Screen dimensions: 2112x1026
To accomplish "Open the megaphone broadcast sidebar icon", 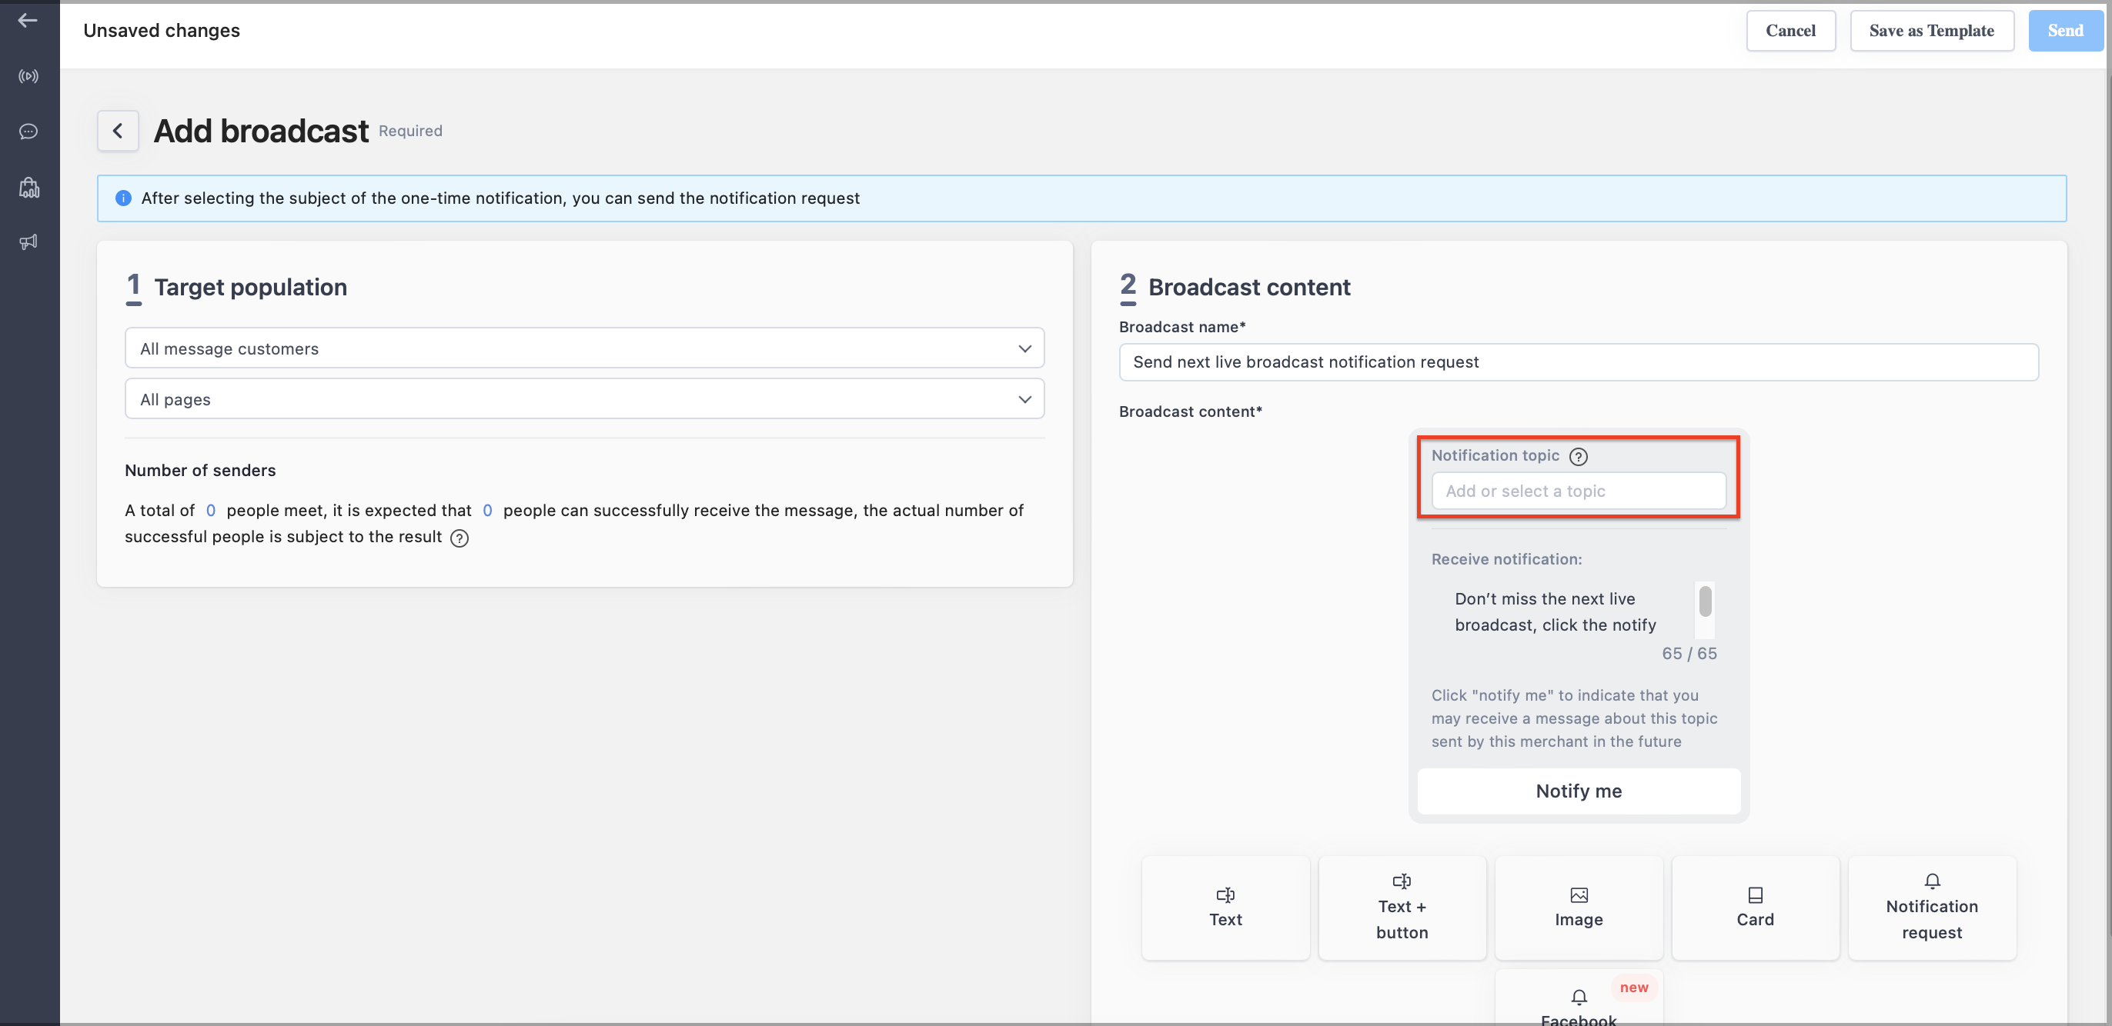I will (x=28, y=242).
